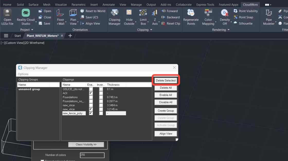Click Align View in ribbon
Screen dimensions: 288x161
tap(90, 23)
